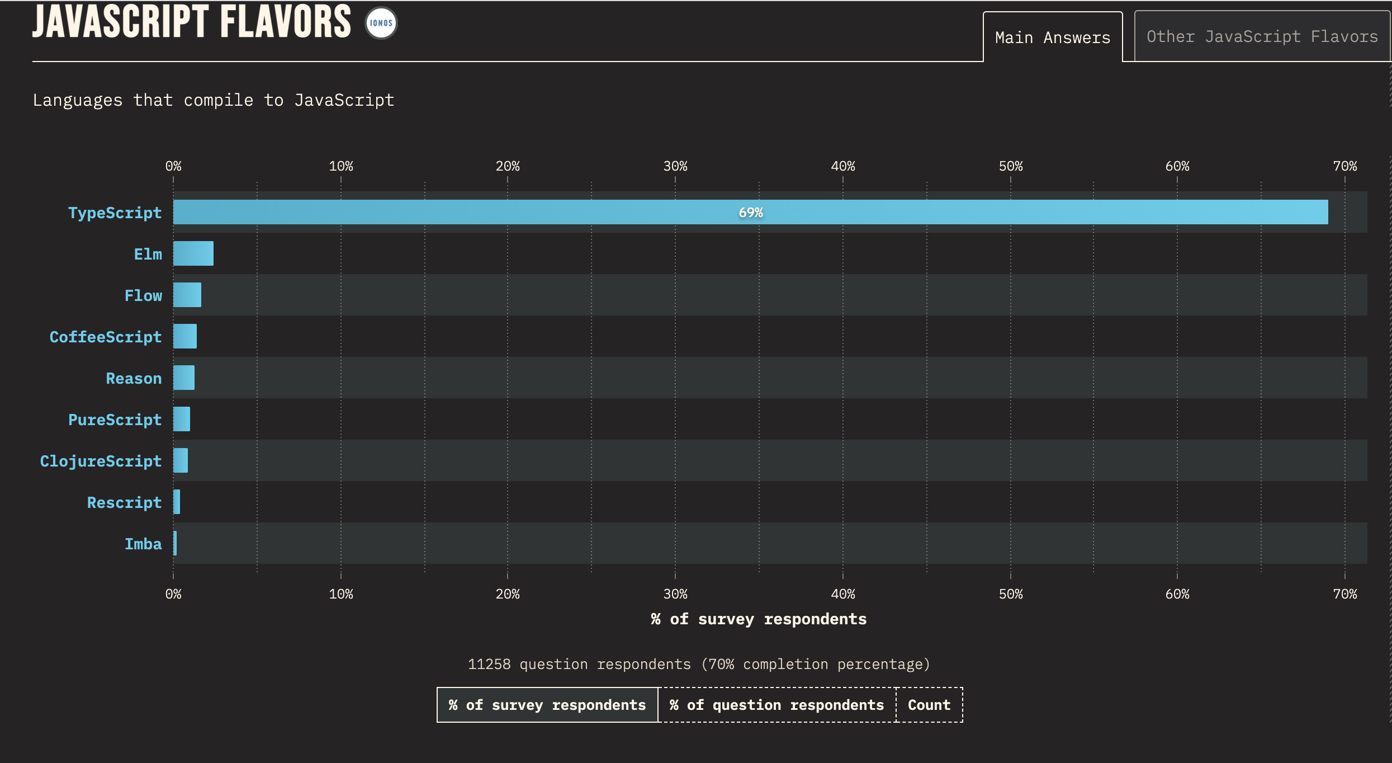Toggle chart to Count mode
Screen dimensions: 1392x763
(929, 705)
